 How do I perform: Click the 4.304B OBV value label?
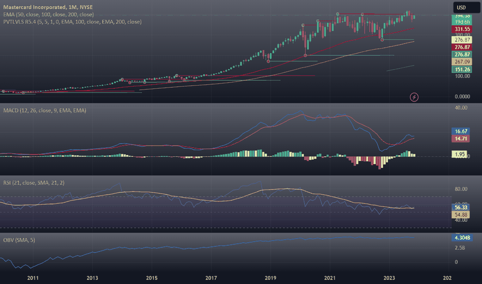point(462,238)
